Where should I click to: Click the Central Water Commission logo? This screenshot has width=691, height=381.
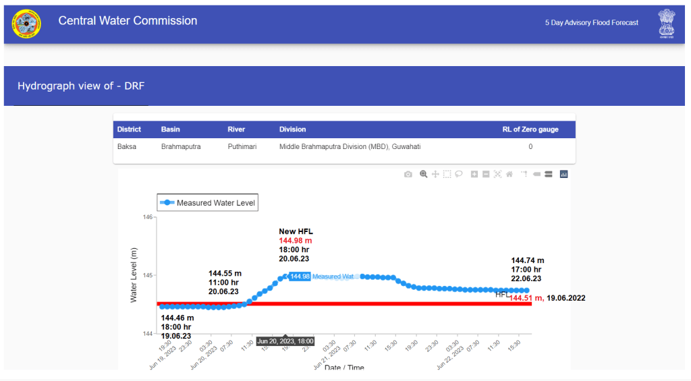(x=26, y=24)
